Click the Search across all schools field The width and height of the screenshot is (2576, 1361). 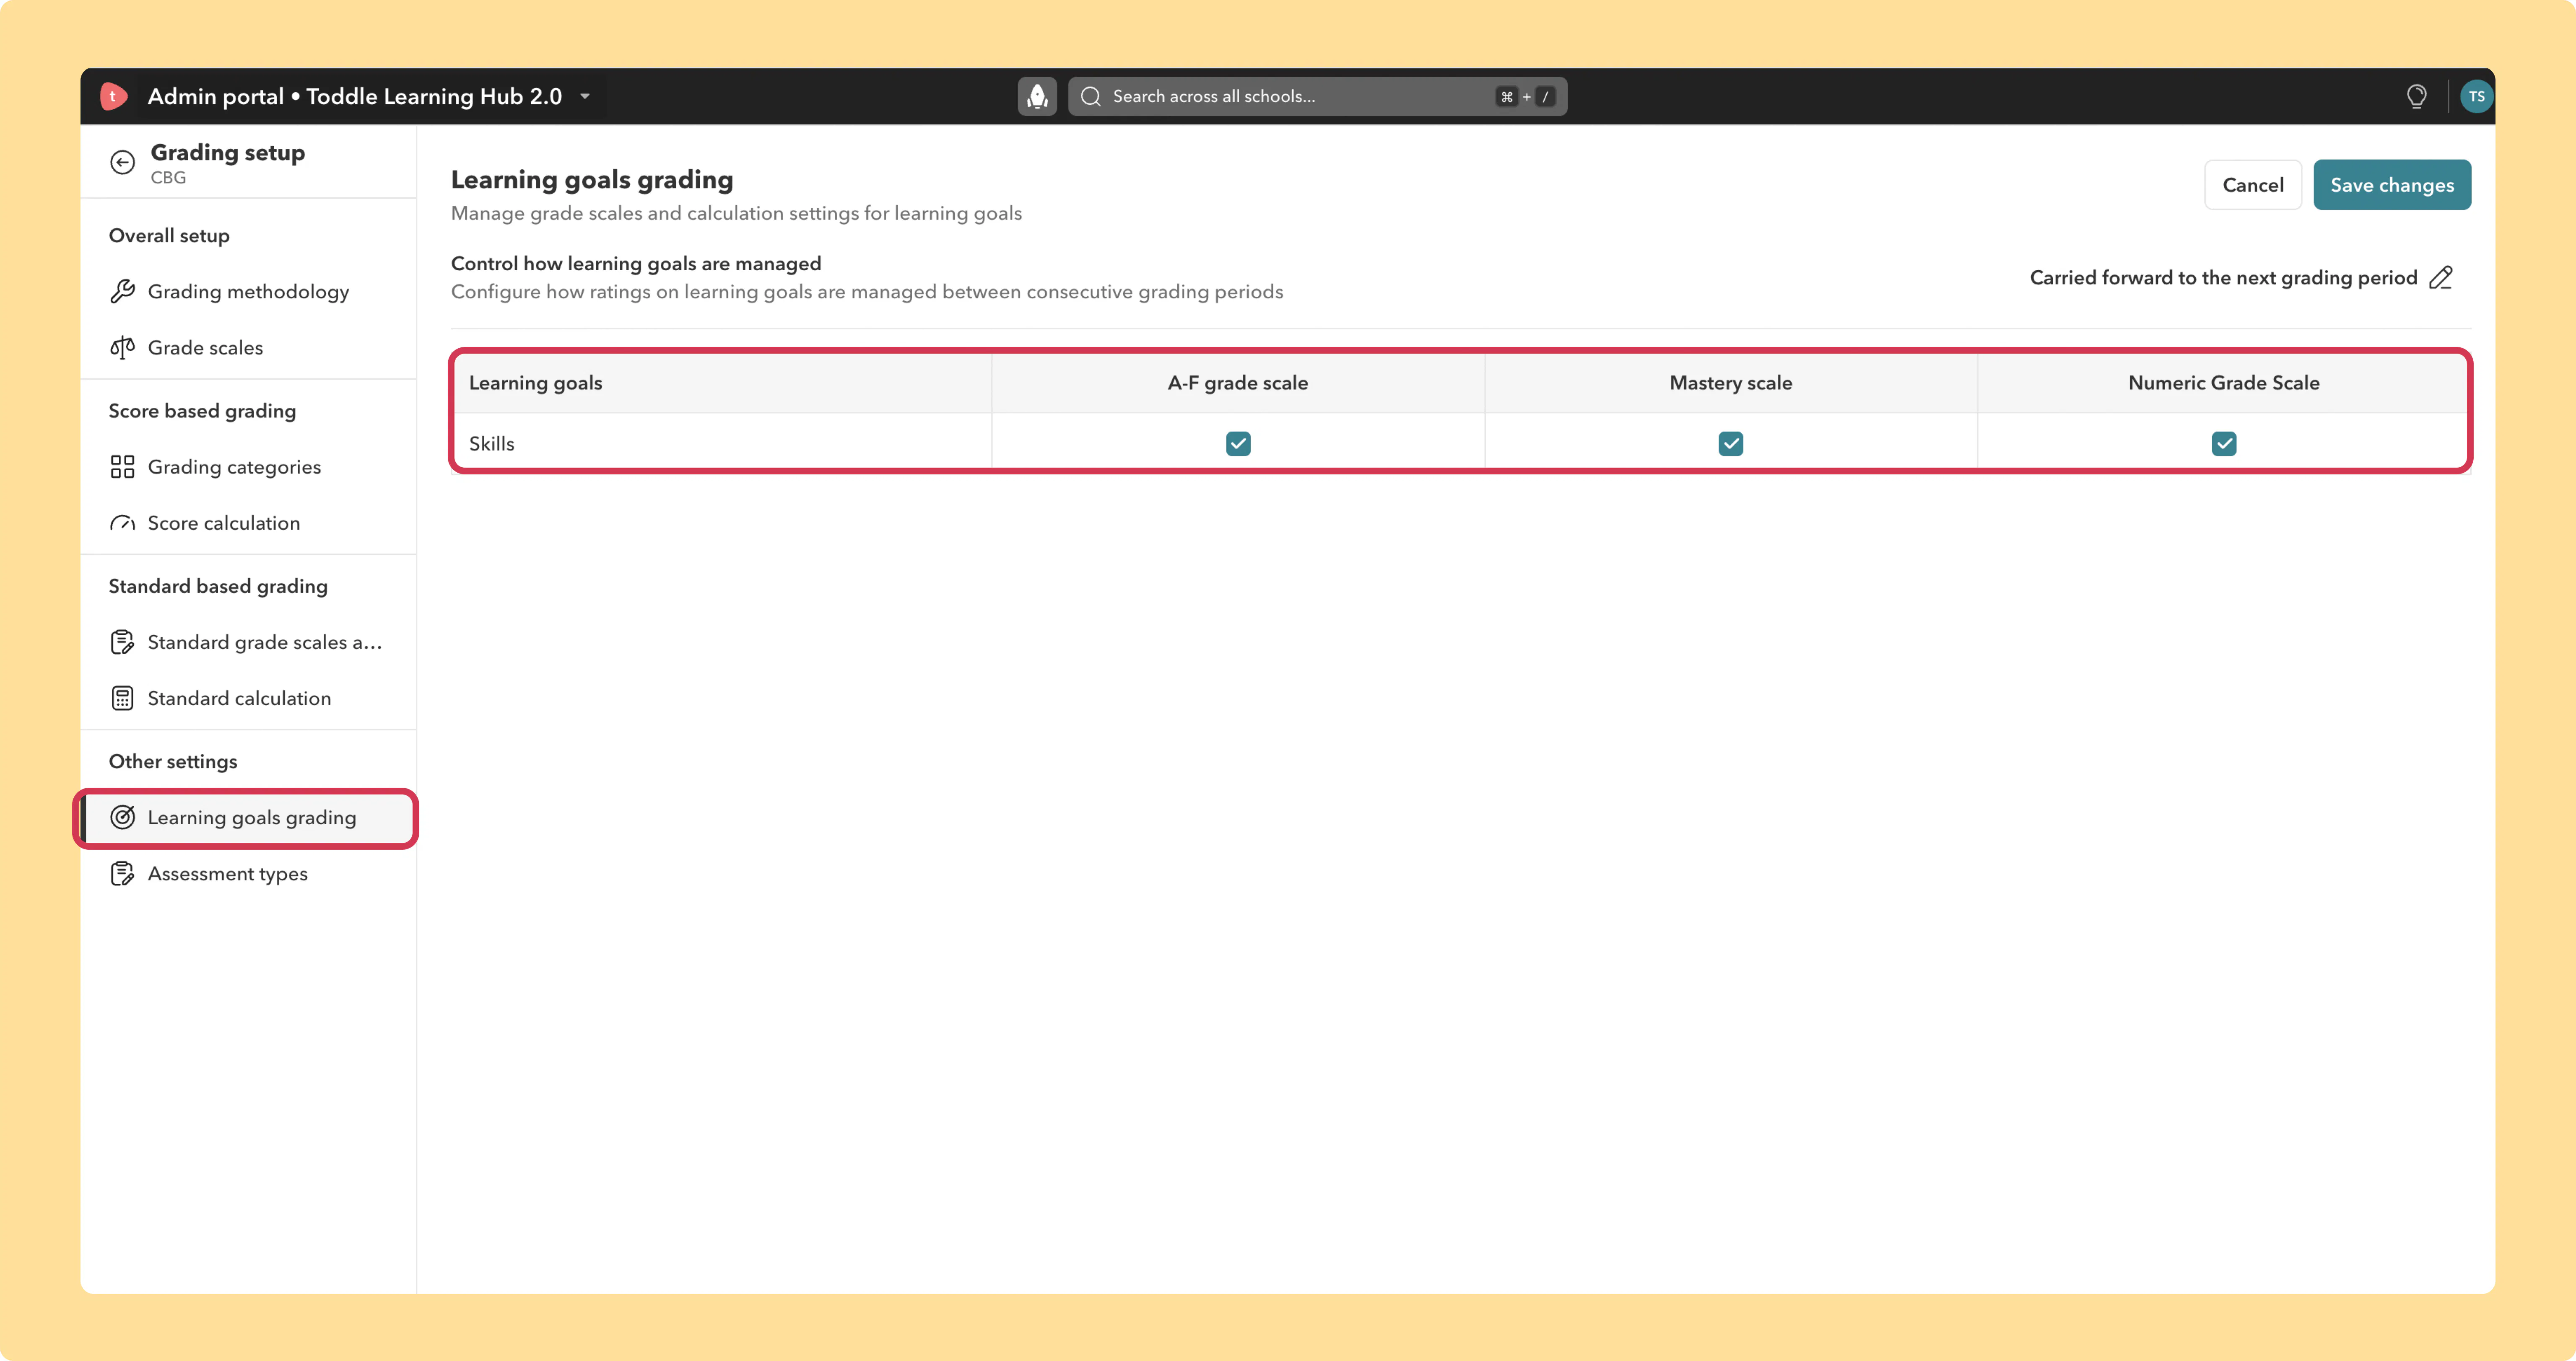pos(1317,96)
